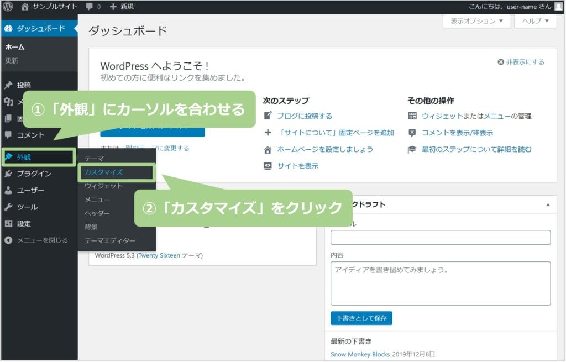
Task: Open the メニュー link in その他の操作
Action: [497, 116]
